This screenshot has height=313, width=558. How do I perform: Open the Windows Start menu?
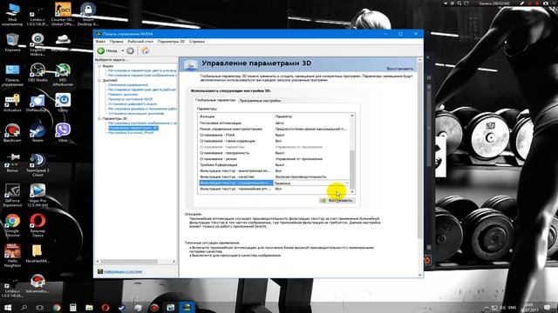pos(8,307)
